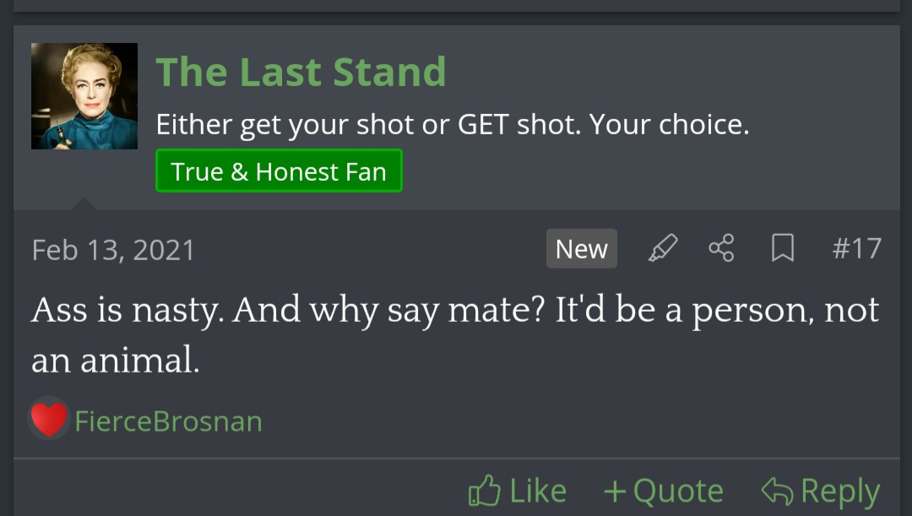Open The Last Stand's avatar picture

(84, 96)
